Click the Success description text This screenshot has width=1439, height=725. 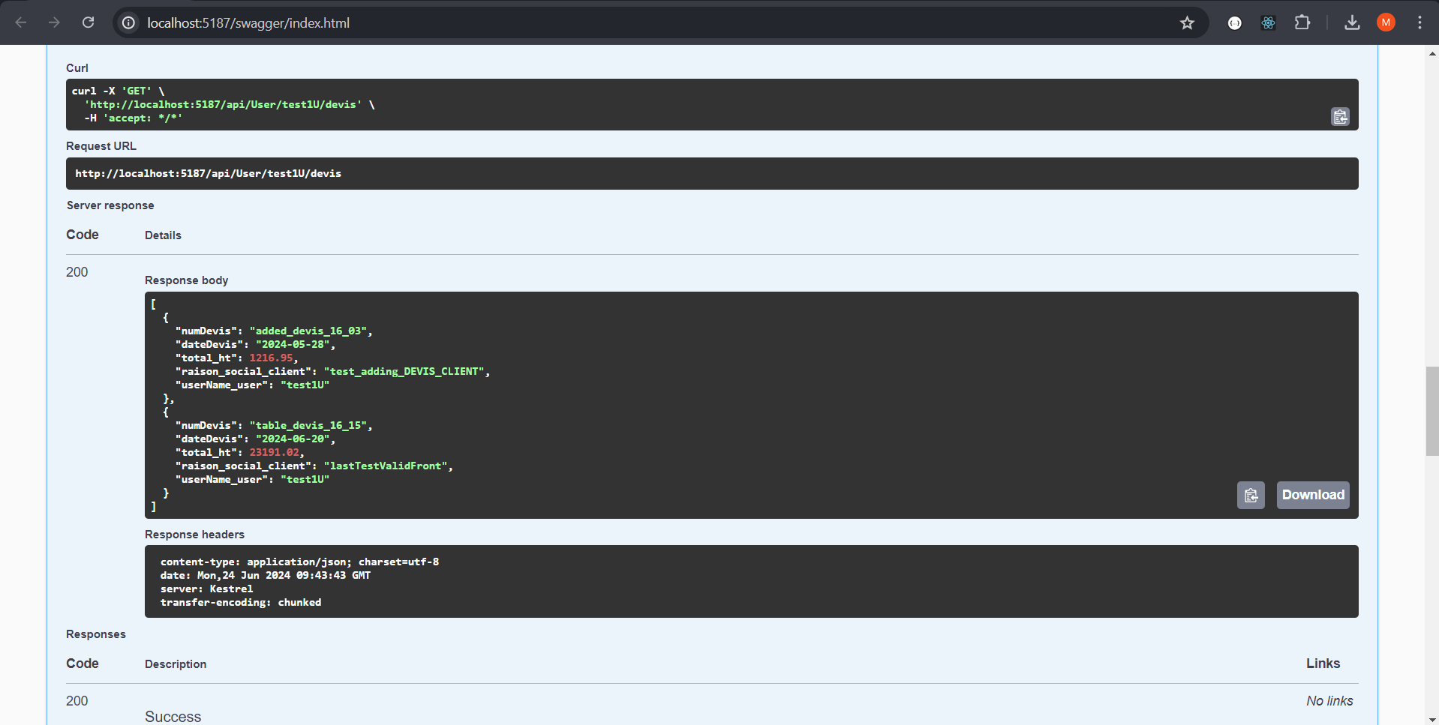173,717
